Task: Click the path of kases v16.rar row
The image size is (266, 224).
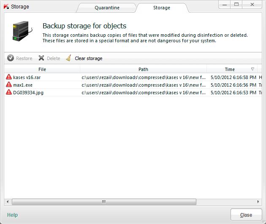Action: 144,77
